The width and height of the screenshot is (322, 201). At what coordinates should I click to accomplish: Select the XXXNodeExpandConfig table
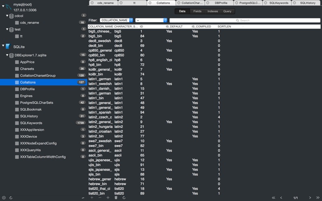(43, 143)
